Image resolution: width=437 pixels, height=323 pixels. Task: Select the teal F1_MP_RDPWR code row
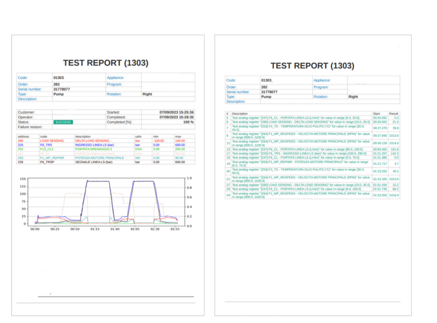[51, 158]
